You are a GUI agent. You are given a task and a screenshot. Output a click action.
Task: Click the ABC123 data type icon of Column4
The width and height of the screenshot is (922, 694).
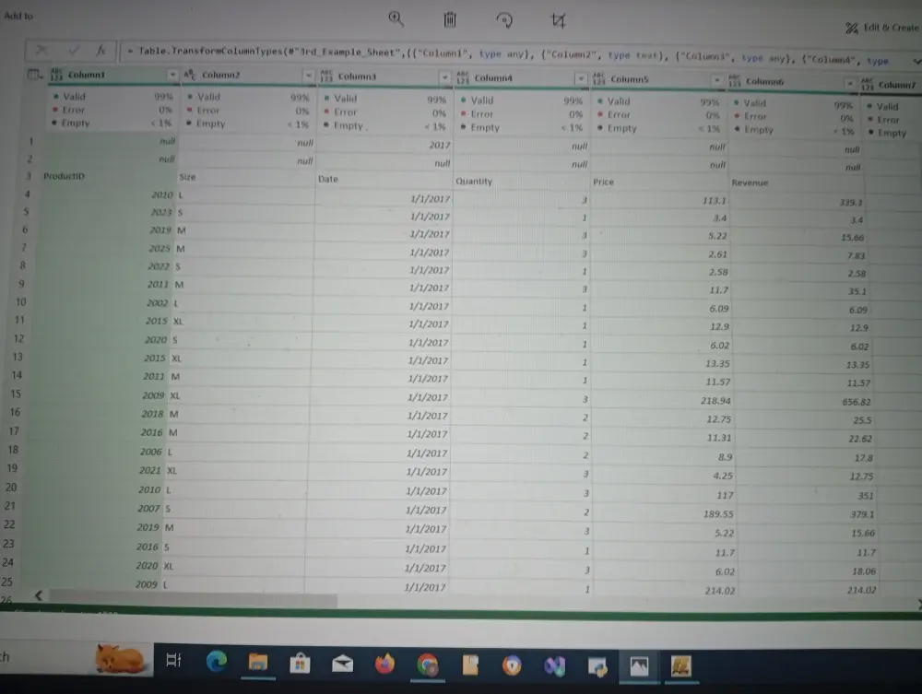tap(463, 77)
